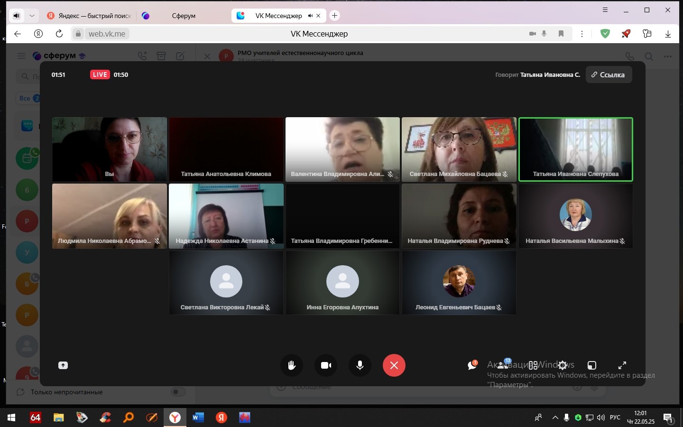
Task: Select the VK Мессенджер tab
Action: pyautogui.click(x=278, y=16)
